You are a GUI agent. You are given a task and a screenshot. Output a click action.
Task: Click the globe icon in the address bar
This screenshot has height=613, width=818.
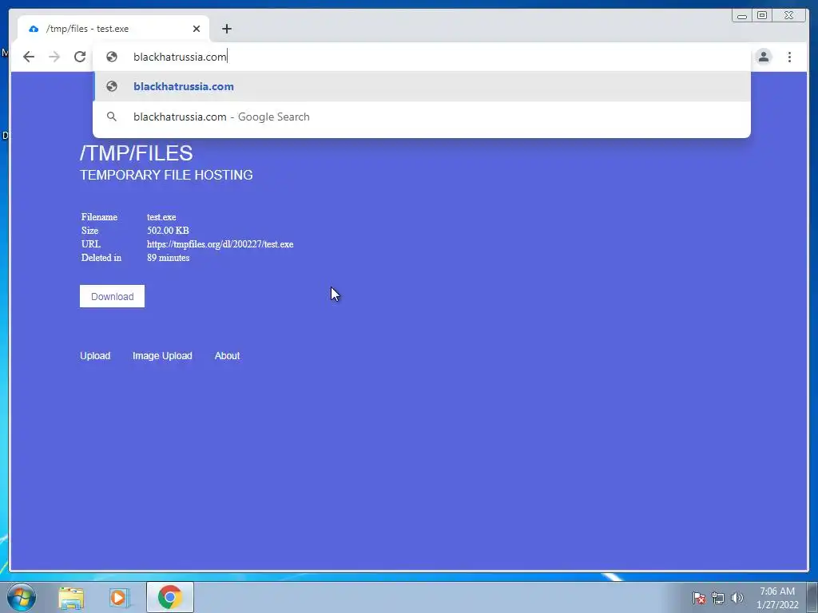point(112,57)
